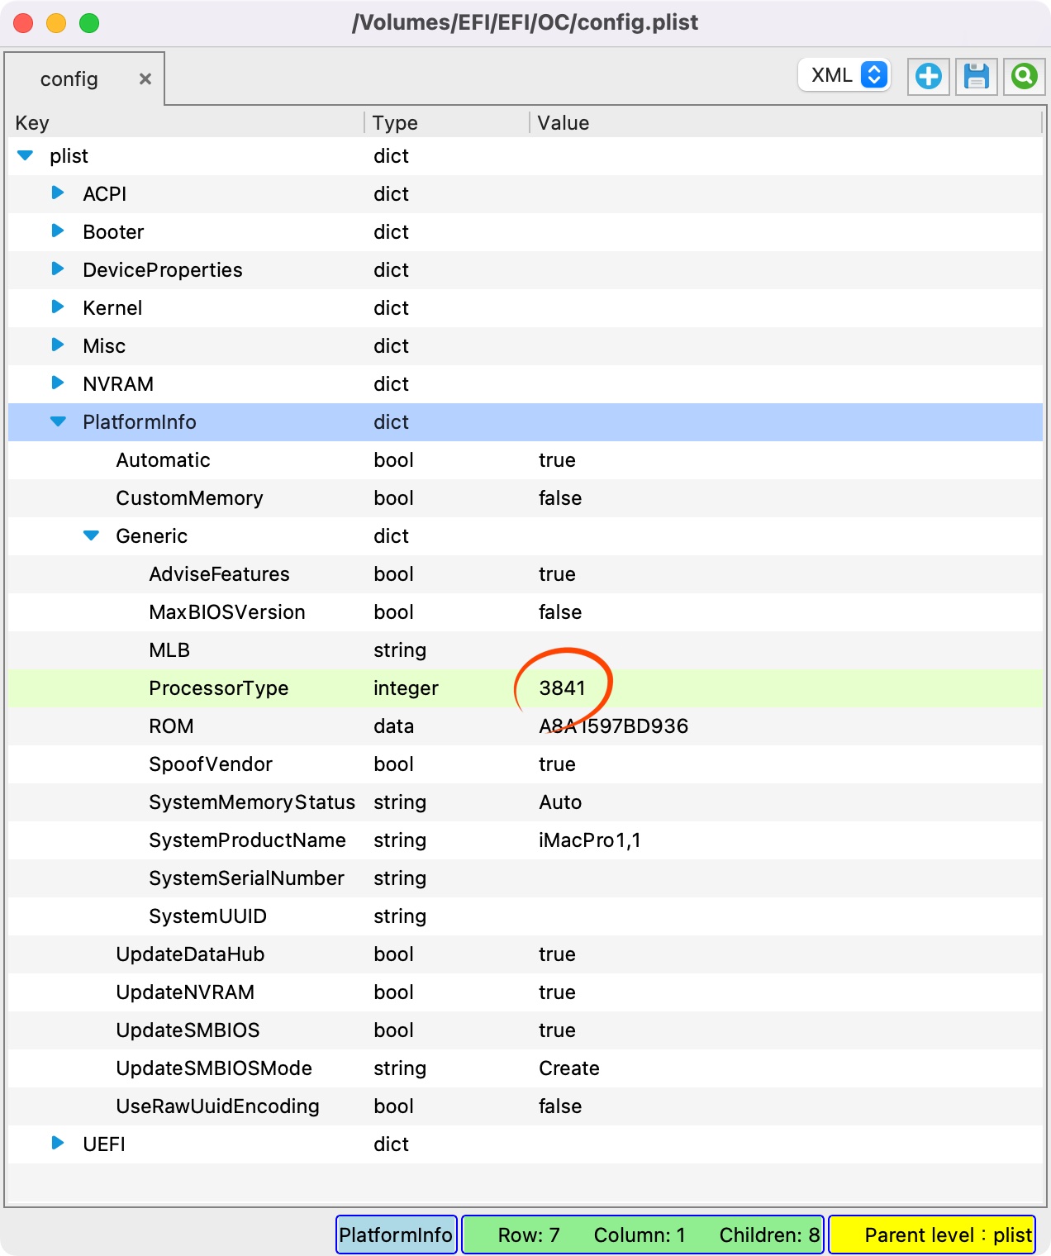Click the ProcessorType value 3841
Viewport: 1051px width, 1256px height.
pos(562,688)
